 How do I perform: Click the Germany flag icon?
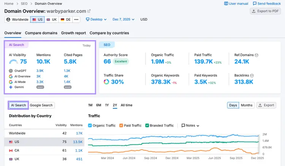pos(63,20)
